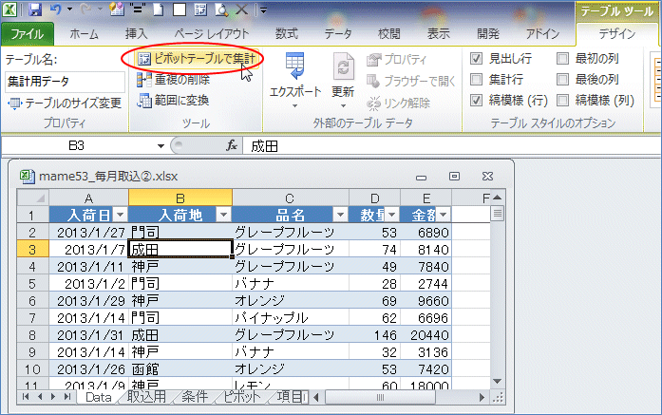Open the ファイル tab
Viewport: 662px width, 415px height.
click(27, 34)
